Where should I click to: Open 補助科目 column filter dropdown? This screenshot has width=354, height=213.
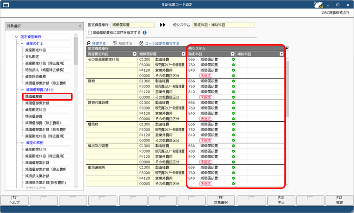(x=281, y=54)
